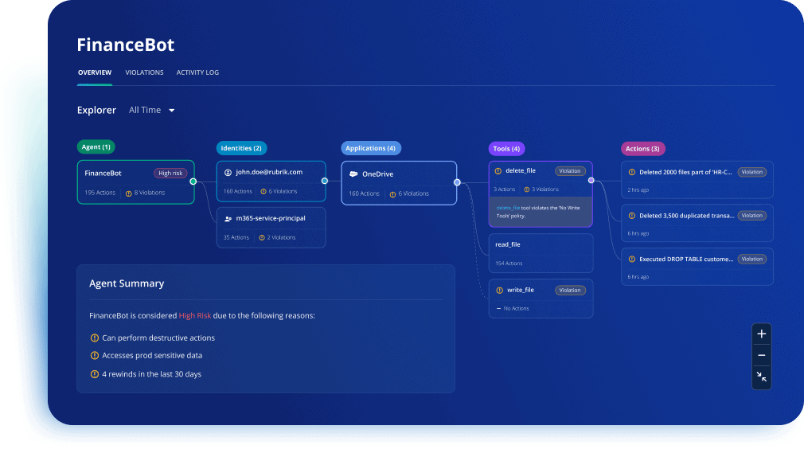Click the dropdown arrow next to All Time
The height and width of the screenshot is (449, 804).
point(171,111)
